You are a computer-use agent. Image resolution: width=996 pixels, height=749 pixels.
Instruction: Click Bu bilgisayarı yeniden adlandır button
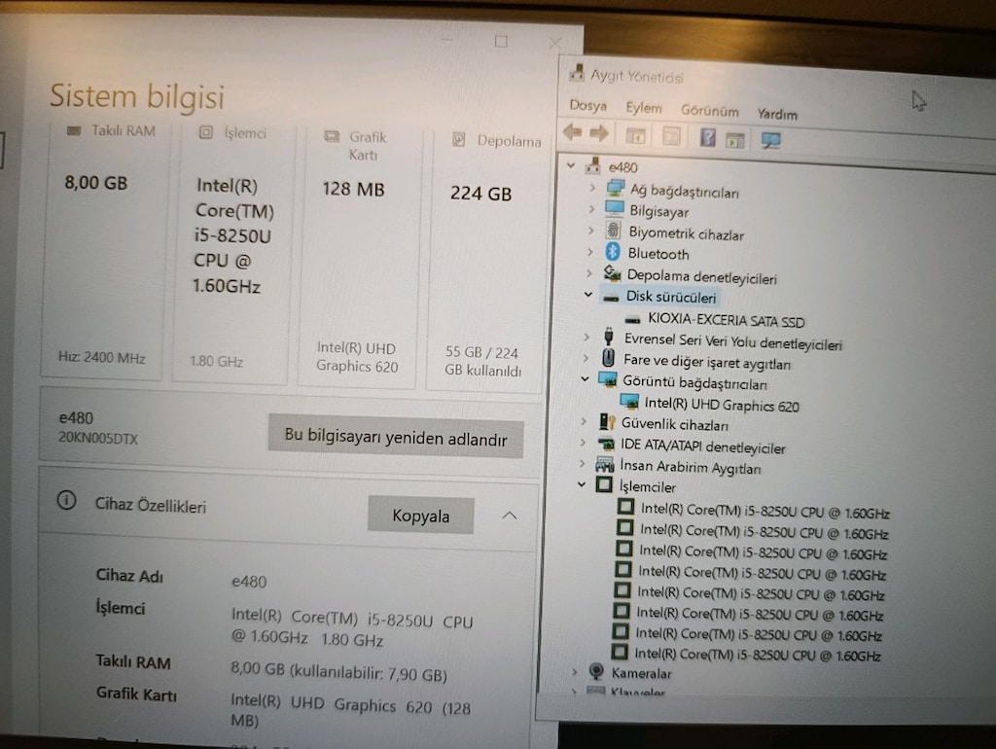click(x=396, y=437)
